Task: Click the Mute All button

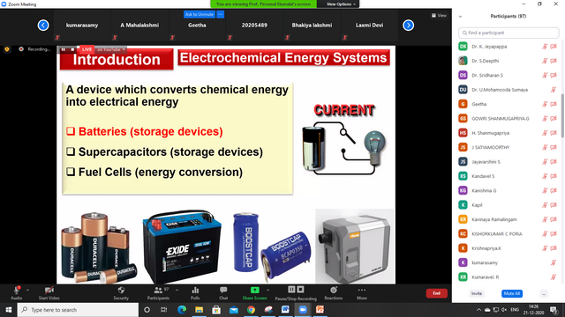Action: click(x=512, y=293)
